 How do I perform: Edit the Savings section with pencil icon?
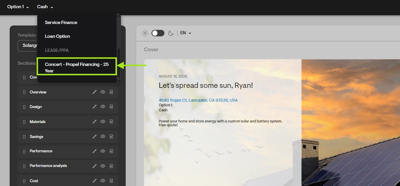94,136
